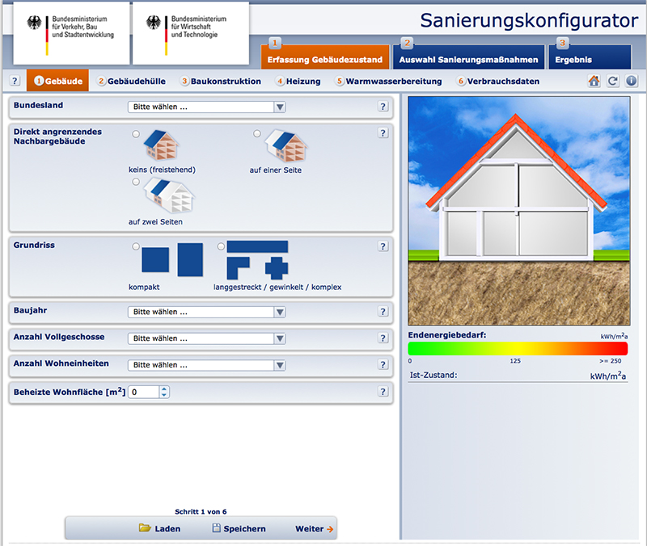Click the help icon left of Gebäude
Viewport: 647px width, 546px height.
point(15,81)
